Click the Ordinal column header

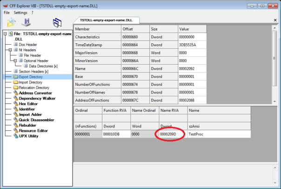click(88, 110)
